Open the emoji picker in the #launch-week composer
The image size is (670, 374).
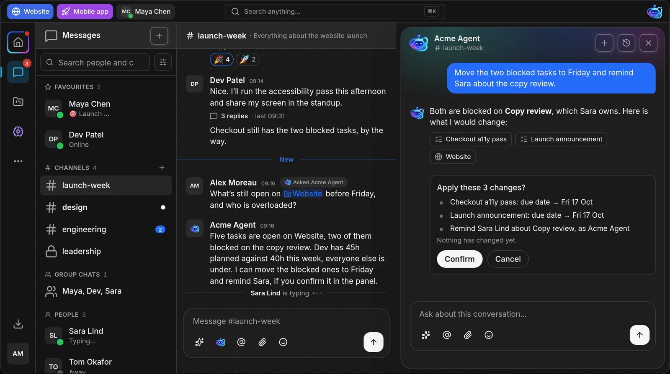coord(283,342)
